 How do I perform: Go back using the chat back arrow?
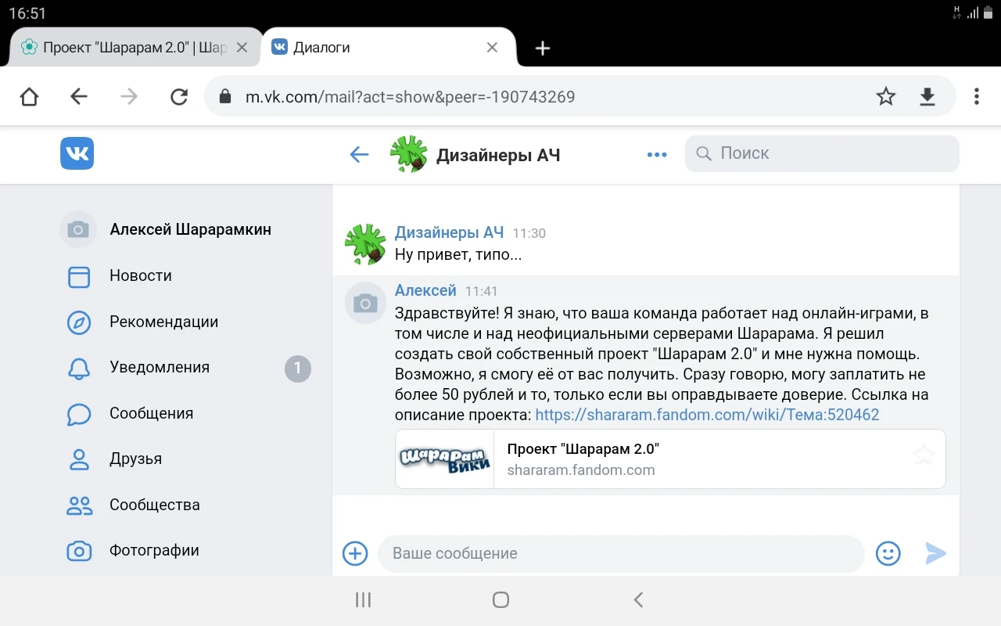point(359,154)
